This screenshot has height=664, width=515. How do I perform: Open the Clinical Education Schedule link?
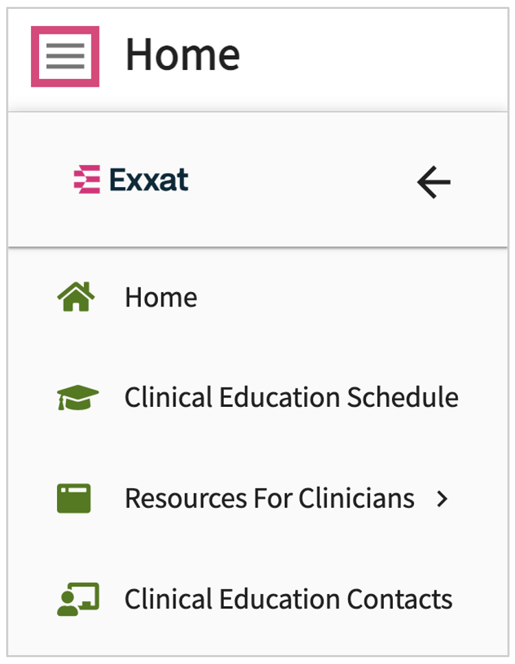(x=291, y=396)
